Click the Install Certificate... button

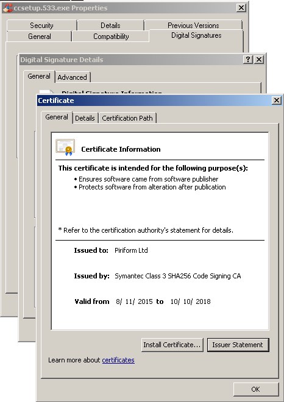pyautogui.click(x=172, y=345)
